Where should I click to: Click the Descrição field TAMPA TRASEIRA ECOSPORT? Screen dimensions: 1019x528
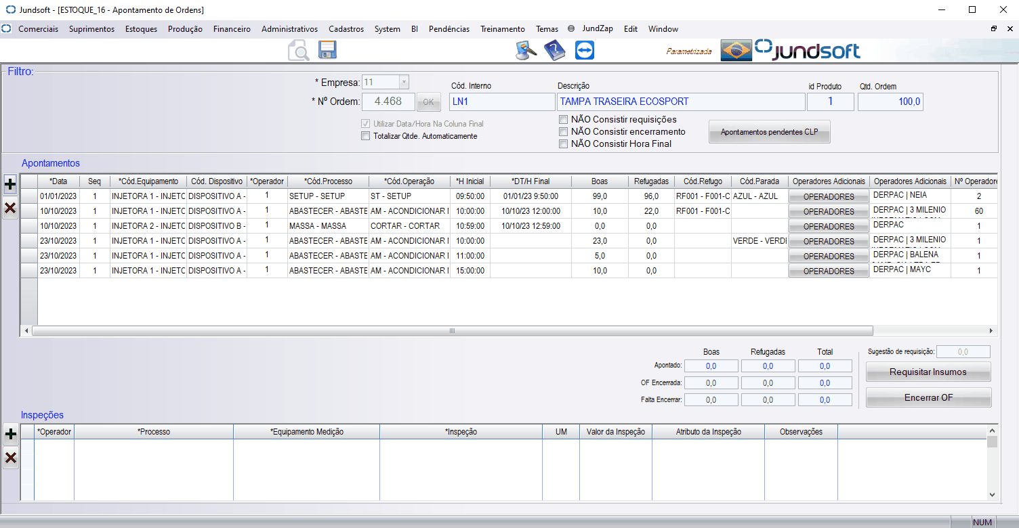tap(681, 102)
